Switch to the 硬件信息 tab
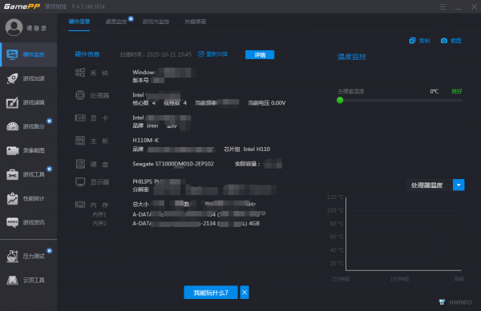 (79, 22)
